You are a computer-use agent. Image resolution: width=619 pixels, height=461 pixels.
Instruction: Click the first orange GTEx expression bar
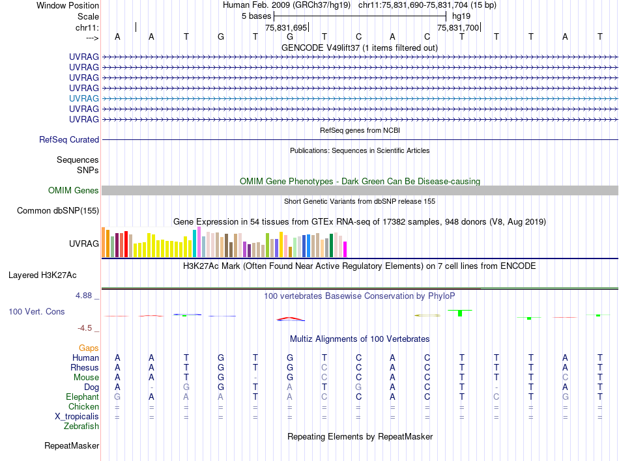point(104,242)
